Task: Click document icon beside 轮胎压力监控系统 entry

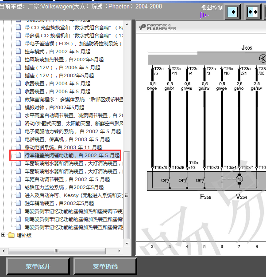Action: (19, 187)
